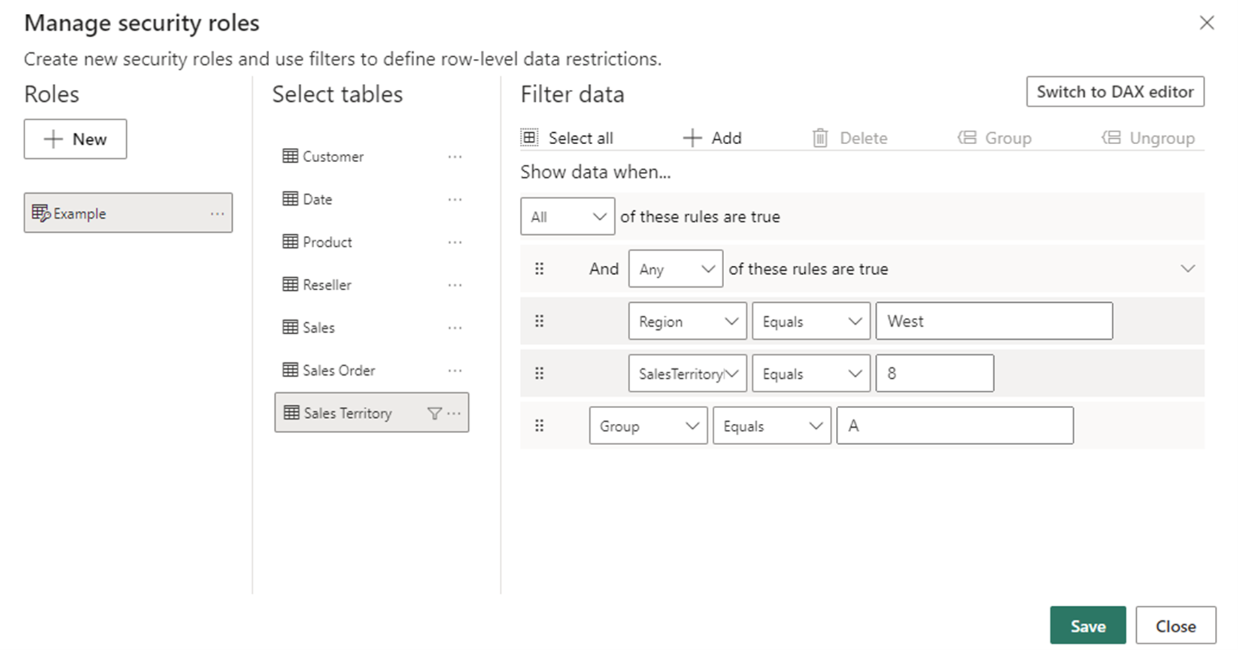Click the Select all grid icon

[x=529, y=137]
